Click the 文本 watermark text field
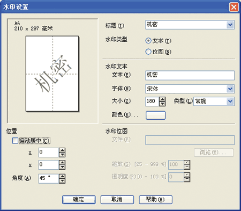This screenshot has width=241, height=211. pos(190,75)
